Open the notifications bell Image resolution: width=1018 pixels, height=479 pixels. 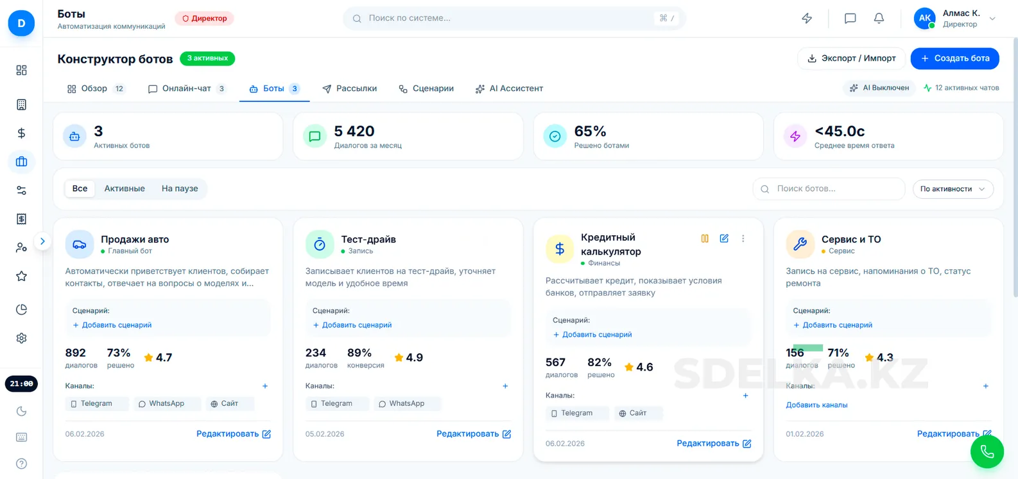(879, 19)
